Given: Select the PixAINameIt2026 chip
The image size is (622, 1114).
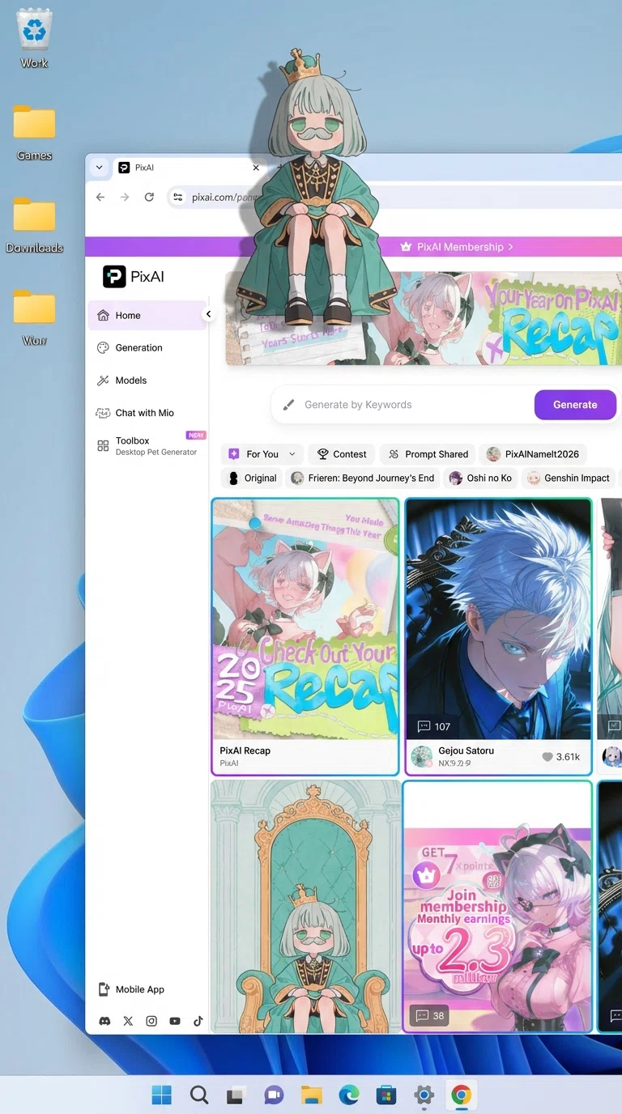Looking at the screenshot, I should 533,454.
